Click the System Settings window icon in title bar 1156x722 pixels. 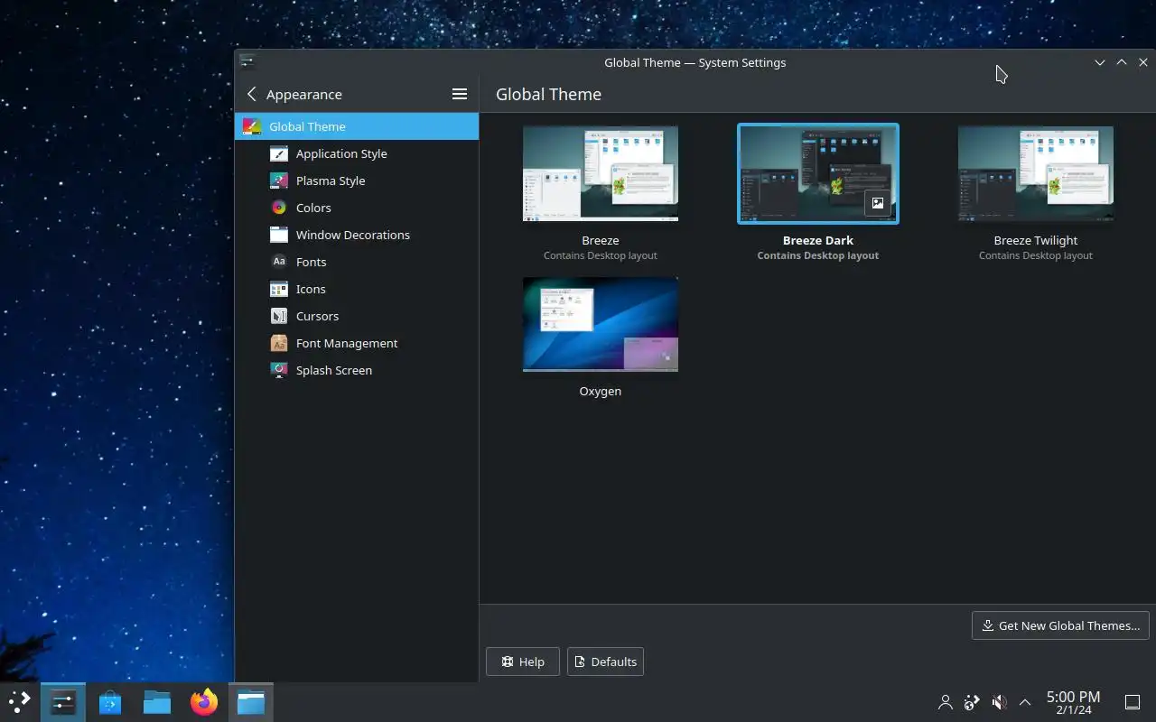tap(247, 62)
